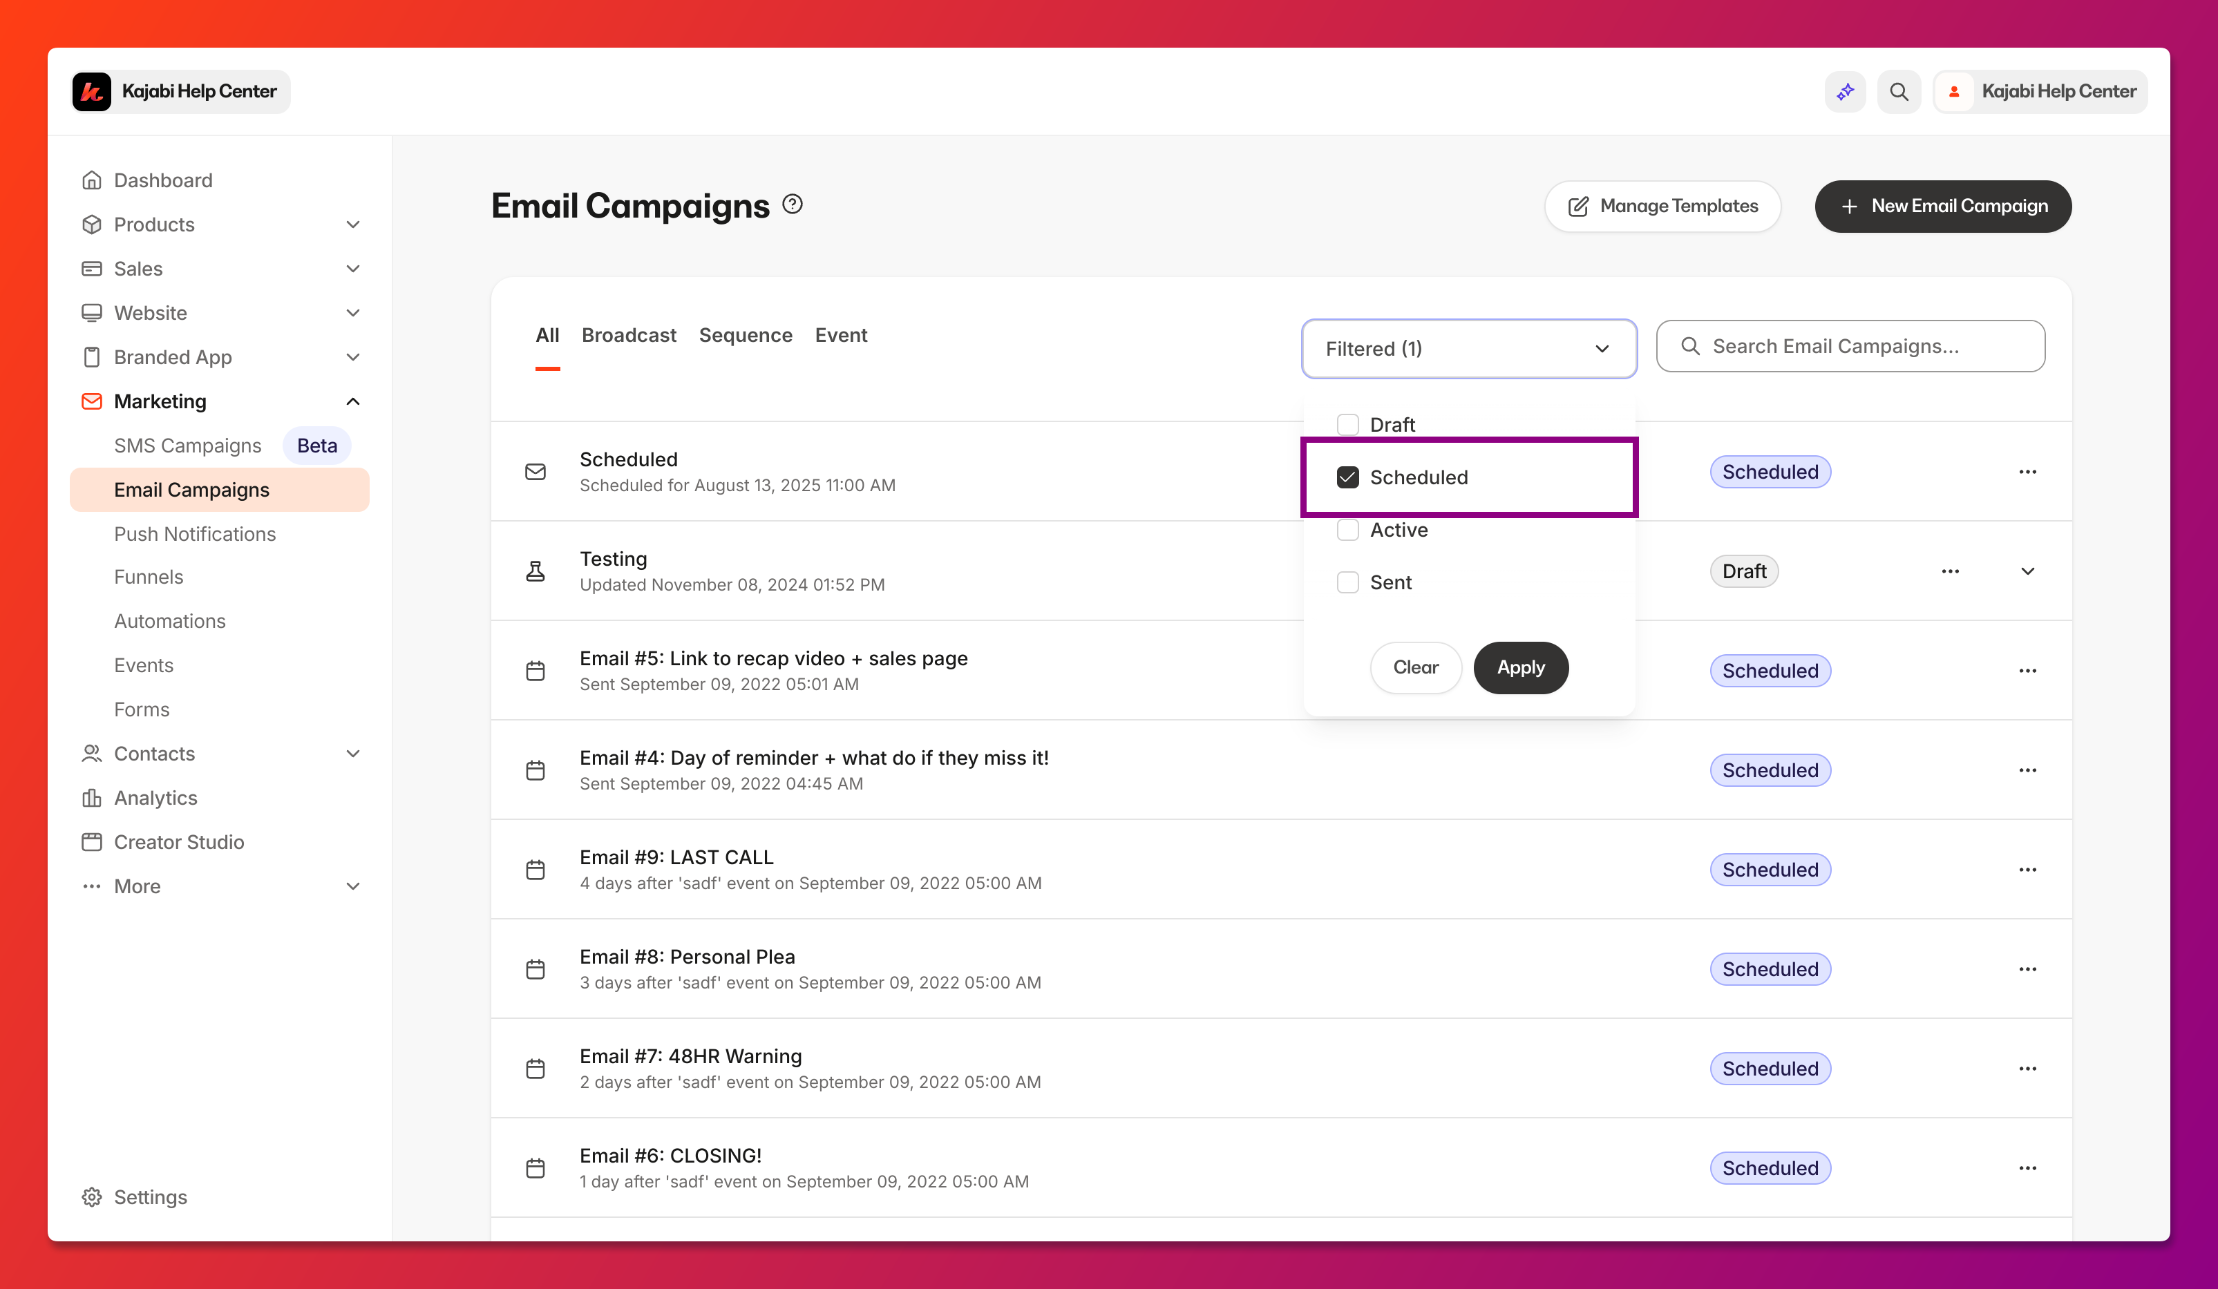Viewport: 2218px width, 1289px height.
Task: Click the Settings gear icon
Action: coord(91,1196)
